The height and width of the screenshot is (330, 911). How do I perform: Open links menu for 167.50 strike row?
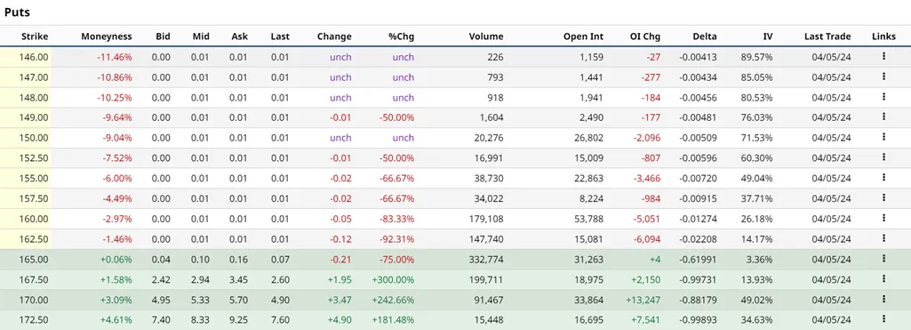click(x=883, y=279)
